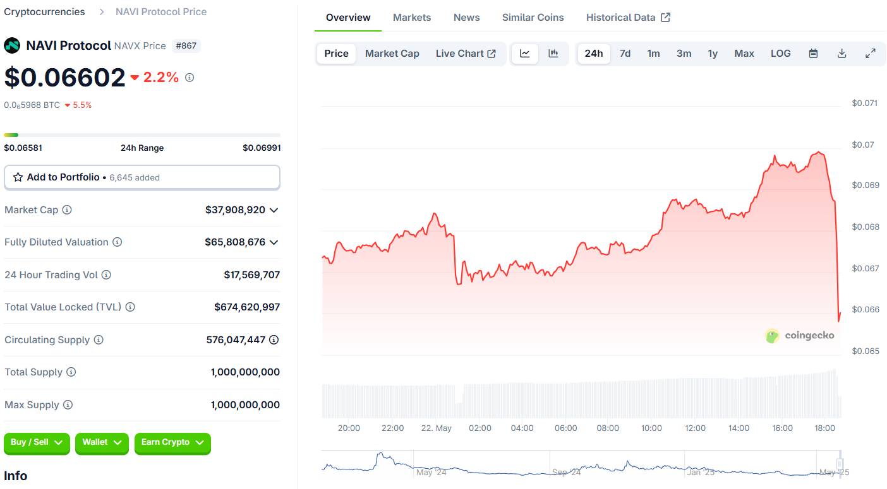Click the $0.06581 range low value
The width and height of the screenshot is (887, 489).
point(23,148)
